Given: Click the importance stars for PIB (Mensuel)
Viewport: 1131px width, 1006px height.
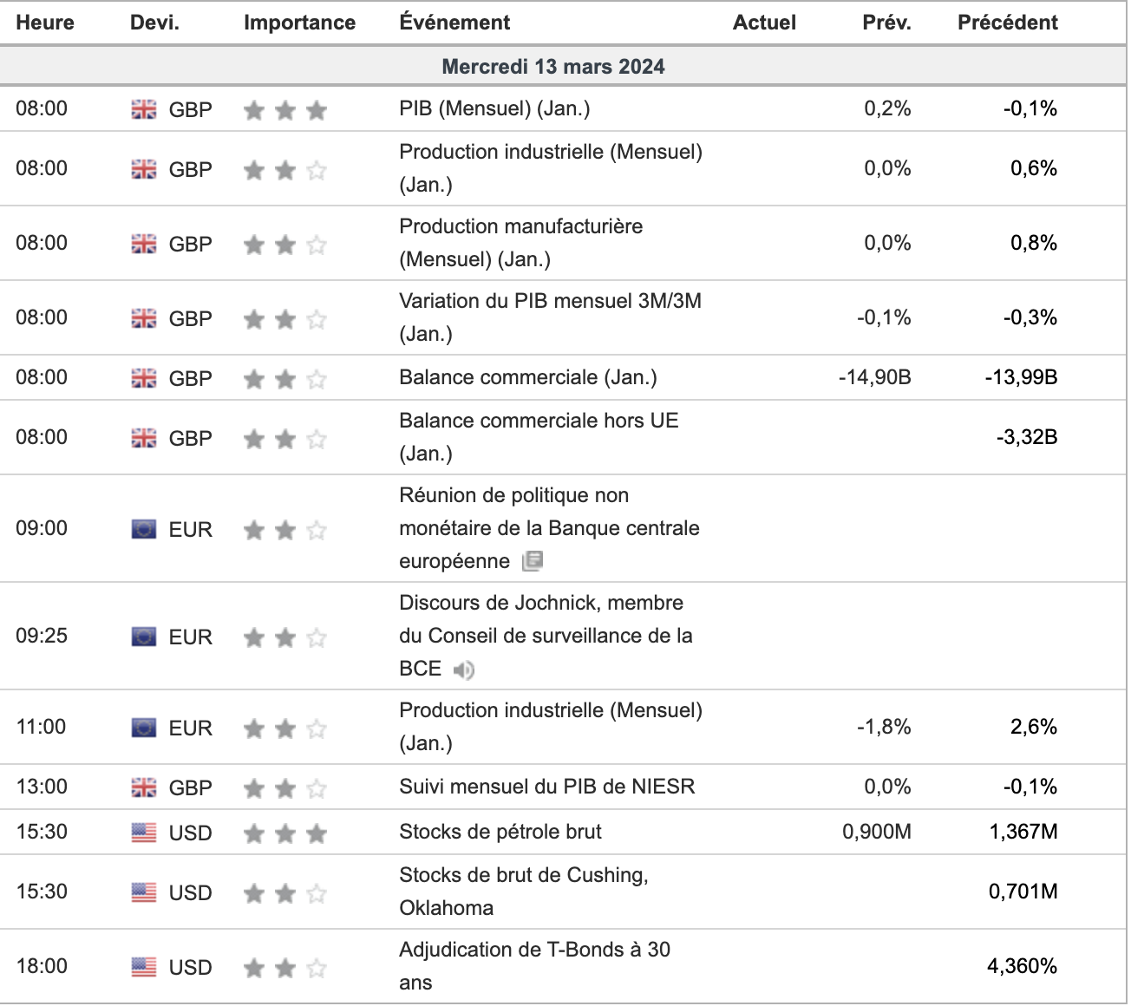Looking at the screenshot, I should coord(285,110).
